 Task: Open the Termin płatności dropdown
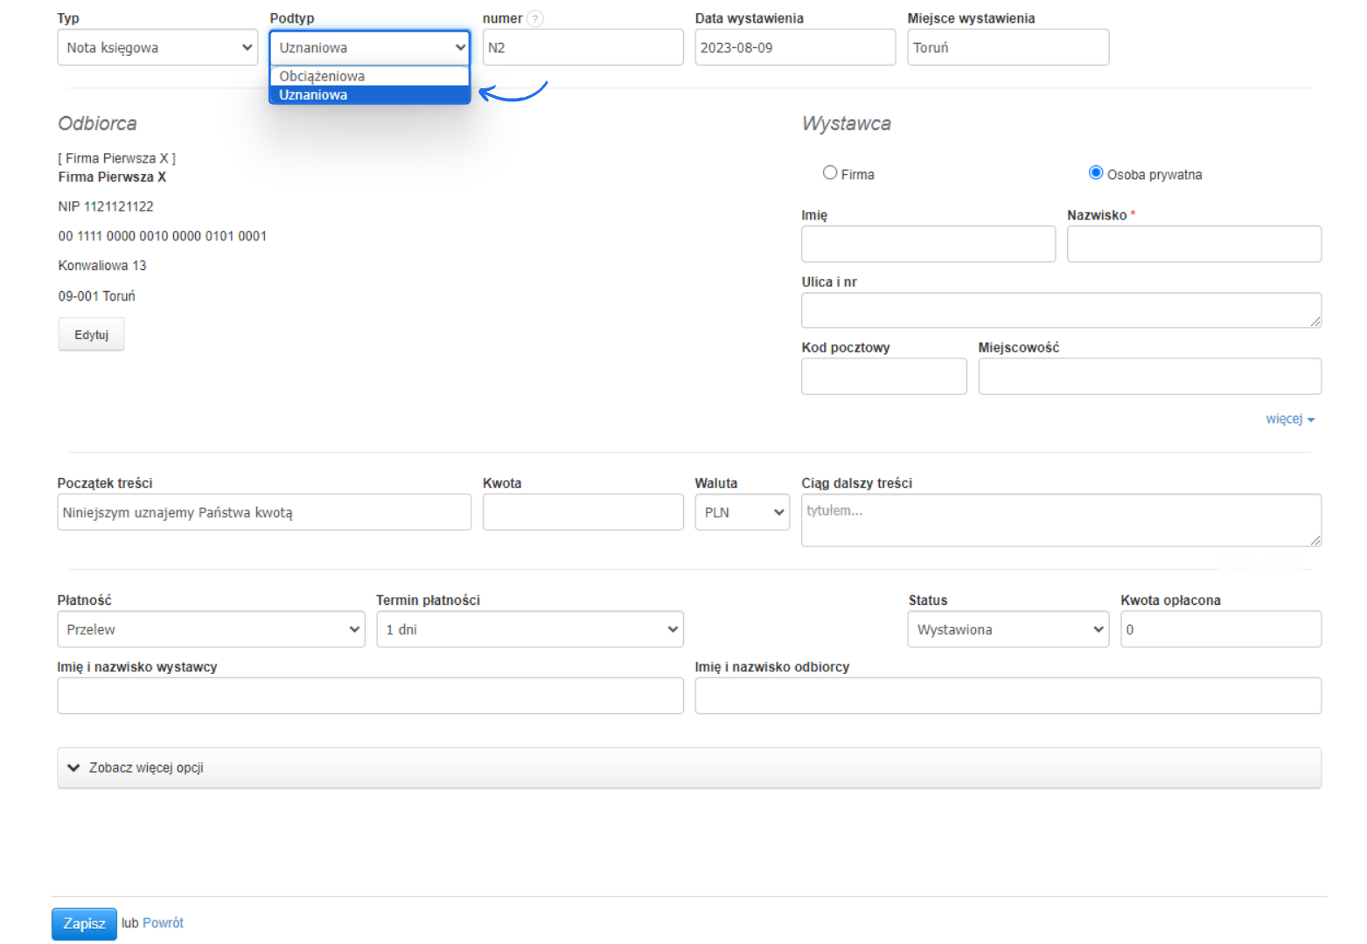pos(529,629)
